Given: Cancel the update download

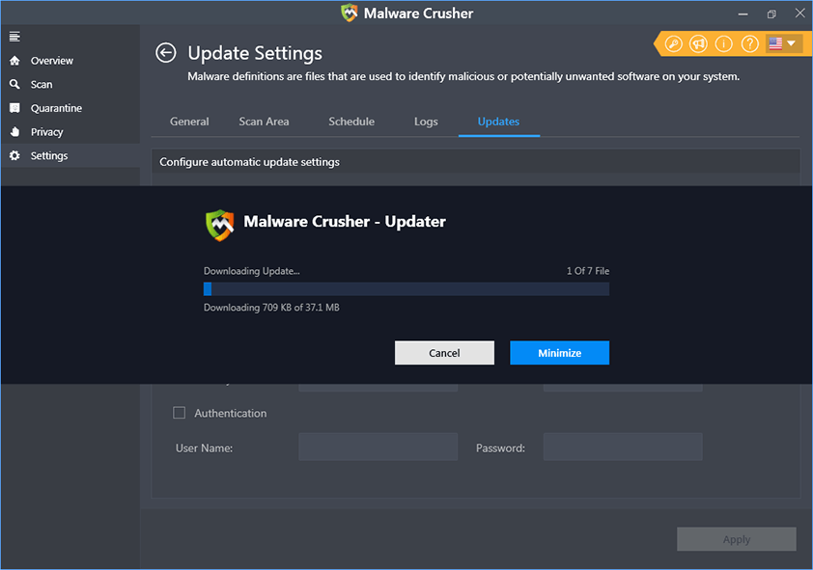Looking at the screenshot, I should 444,353.
